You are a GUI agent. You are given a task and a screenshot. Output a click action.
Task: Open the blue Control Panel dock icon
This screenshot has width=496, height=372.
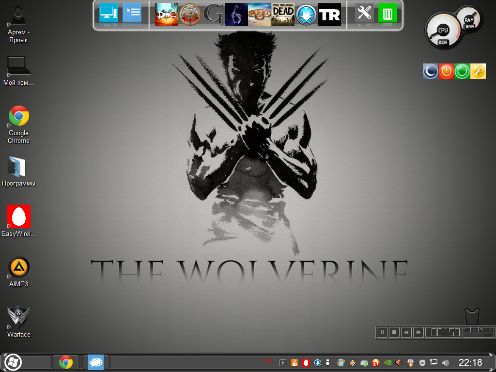coord(132,13)
